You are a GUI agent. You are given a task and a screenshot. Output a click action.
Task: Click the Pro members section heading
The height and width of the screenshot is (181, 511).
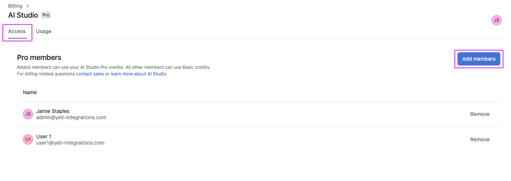coord(39,57)
